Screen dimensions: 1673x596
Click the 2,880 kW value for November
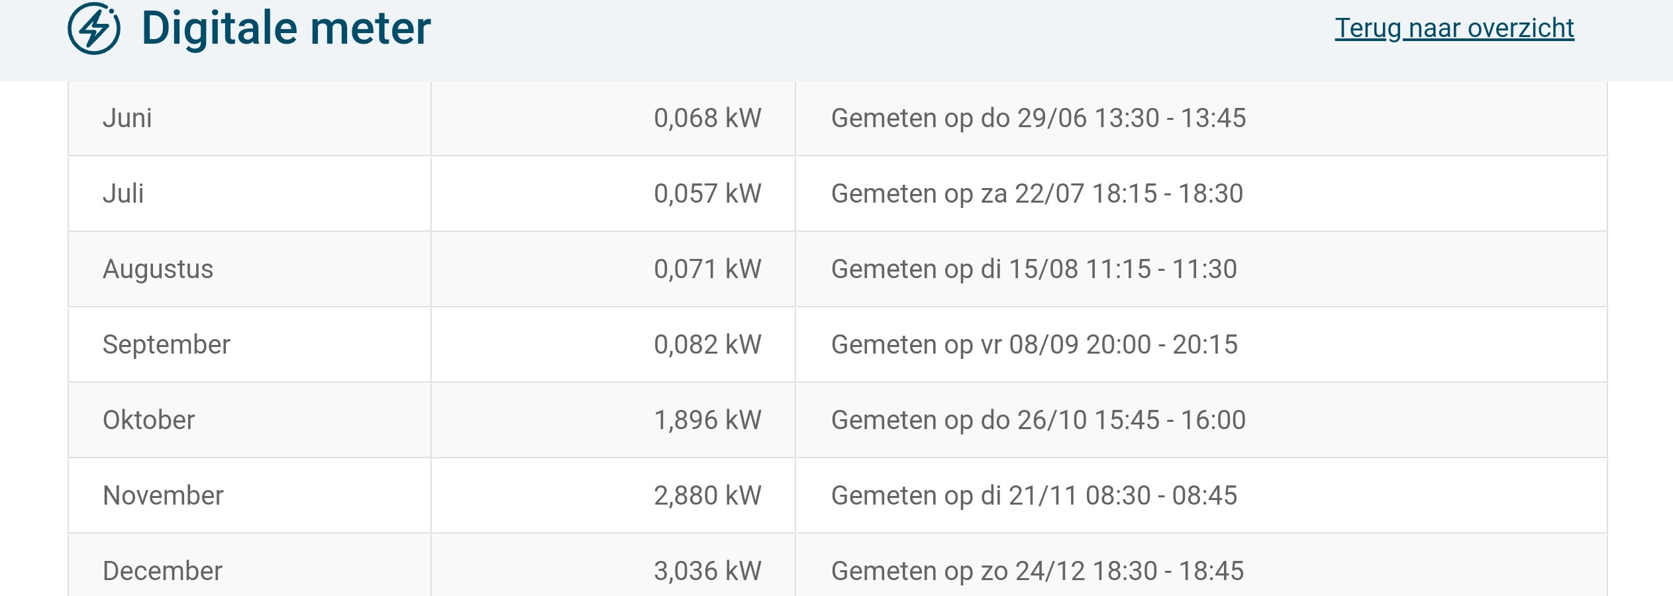pyautogui.click(x=707, y=496)
